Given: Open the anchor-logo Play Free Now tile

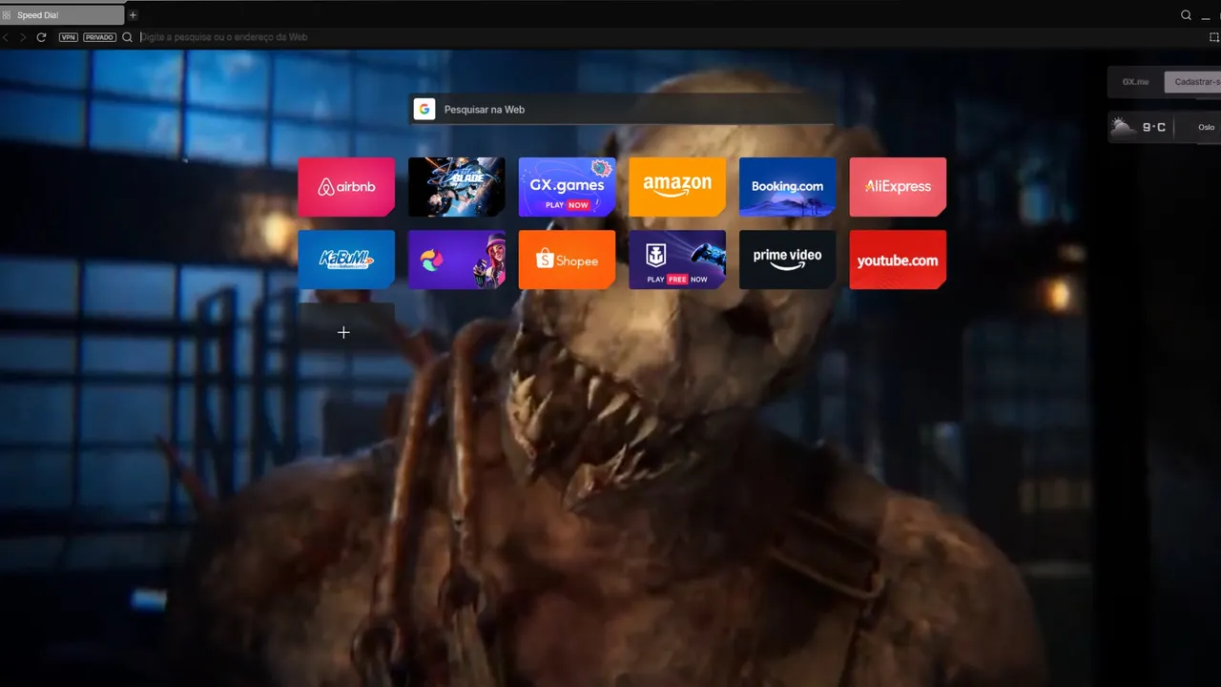Looking at the screenshot, I should tap(677, 260).
